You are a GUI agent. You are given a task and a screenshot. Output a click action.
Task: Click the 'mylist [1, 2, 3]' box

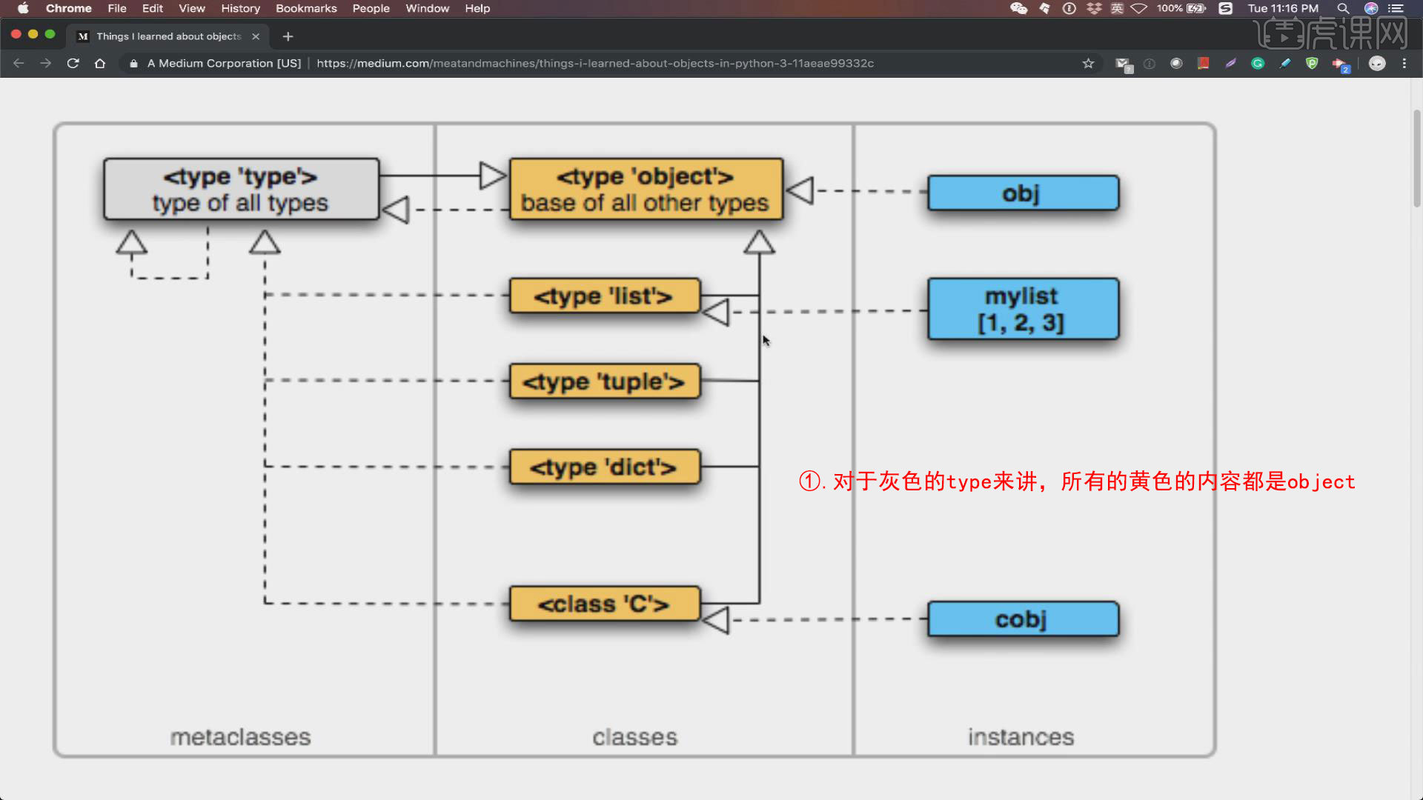point(1023,309)
